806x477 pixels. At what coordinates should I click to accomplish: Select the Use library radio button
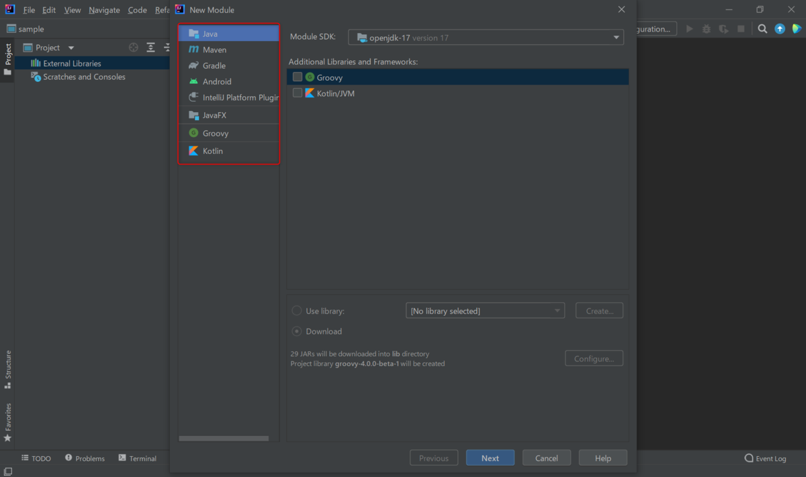pyautogui.click(x=296, y=311)
